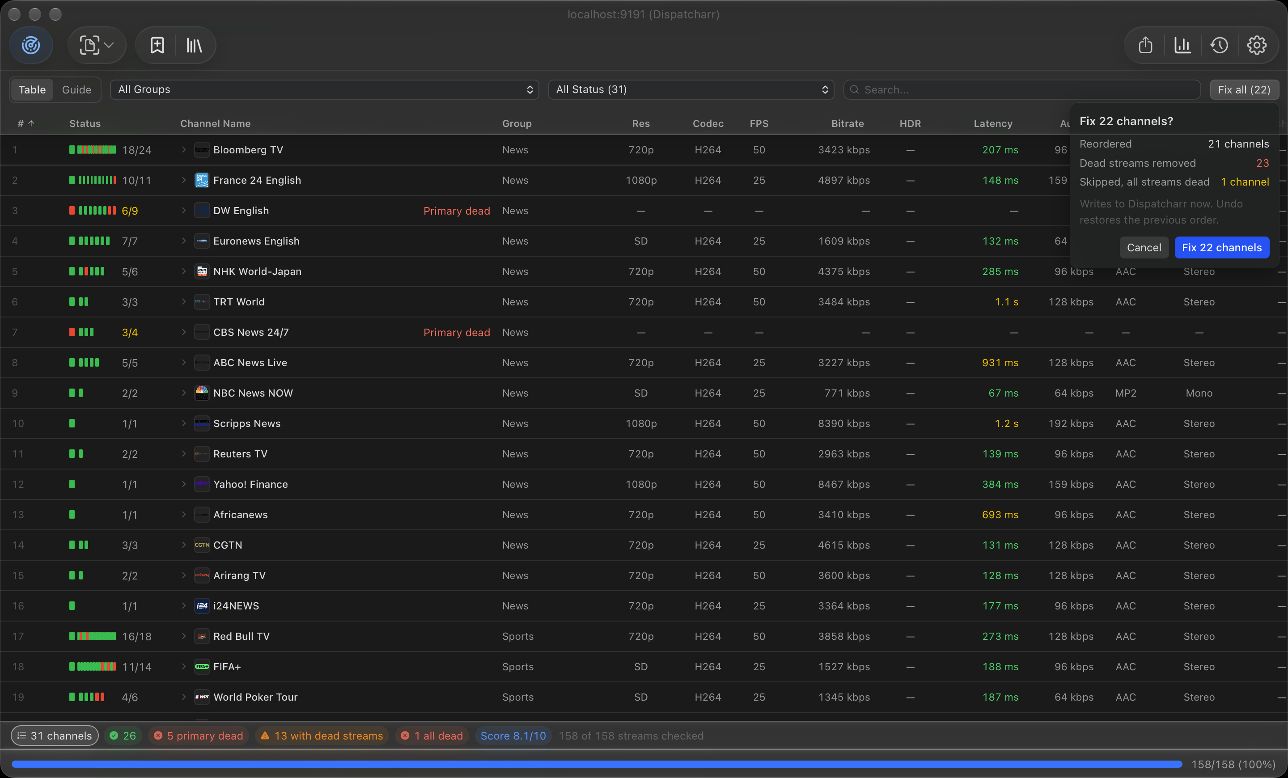Click the Search input field
Image resolution: width=1288 pixels, height=778 pixels.
[1022, 89]
